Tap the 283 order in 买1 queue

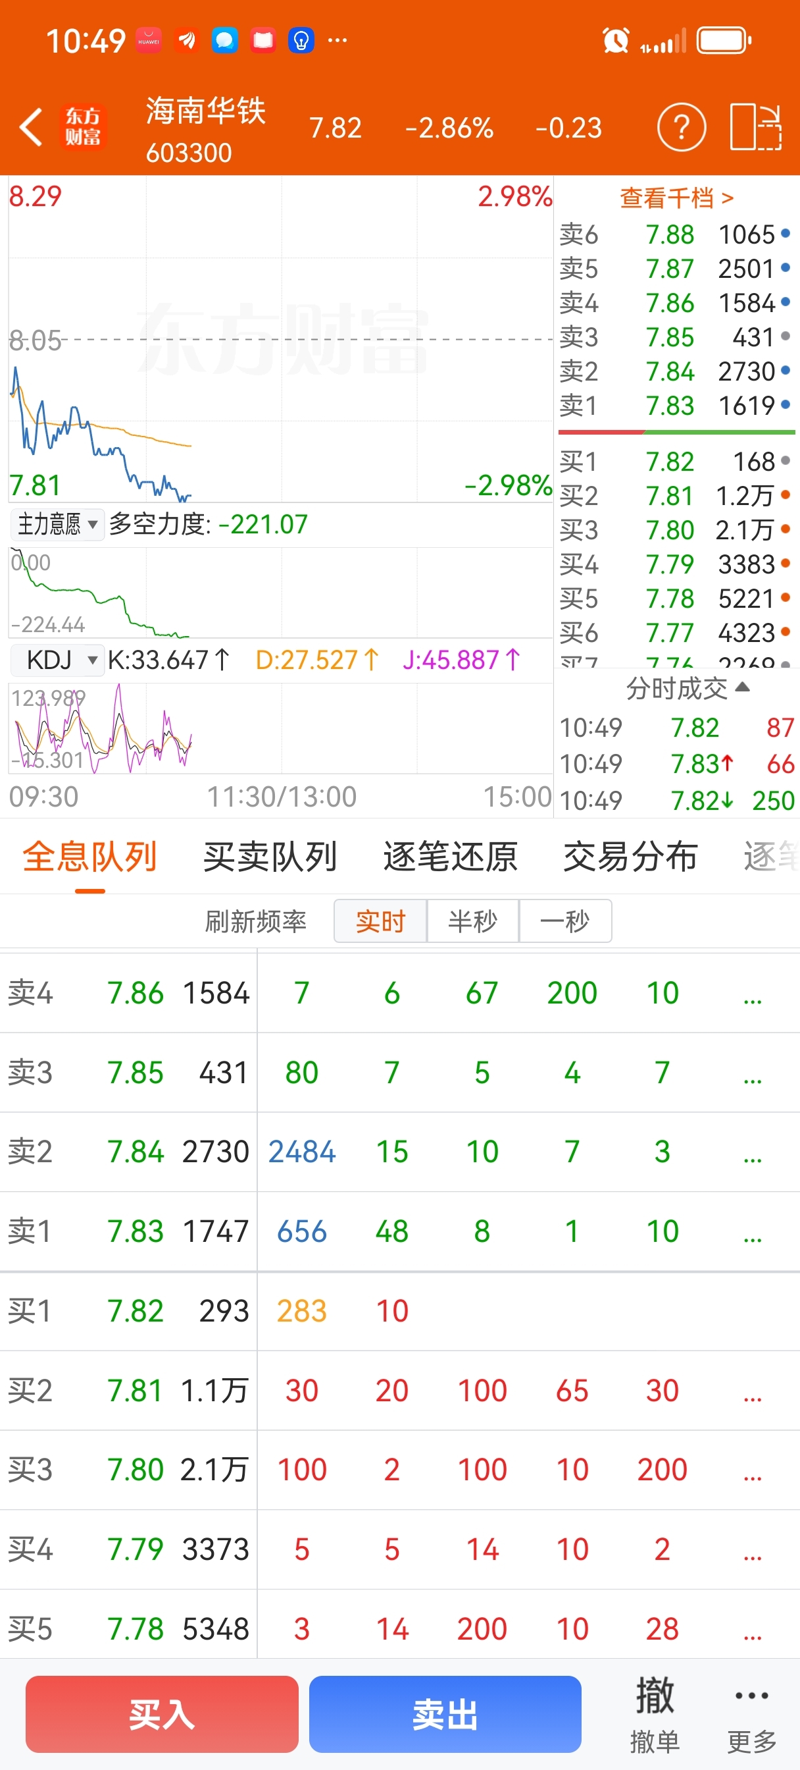tap(301, 1312)
